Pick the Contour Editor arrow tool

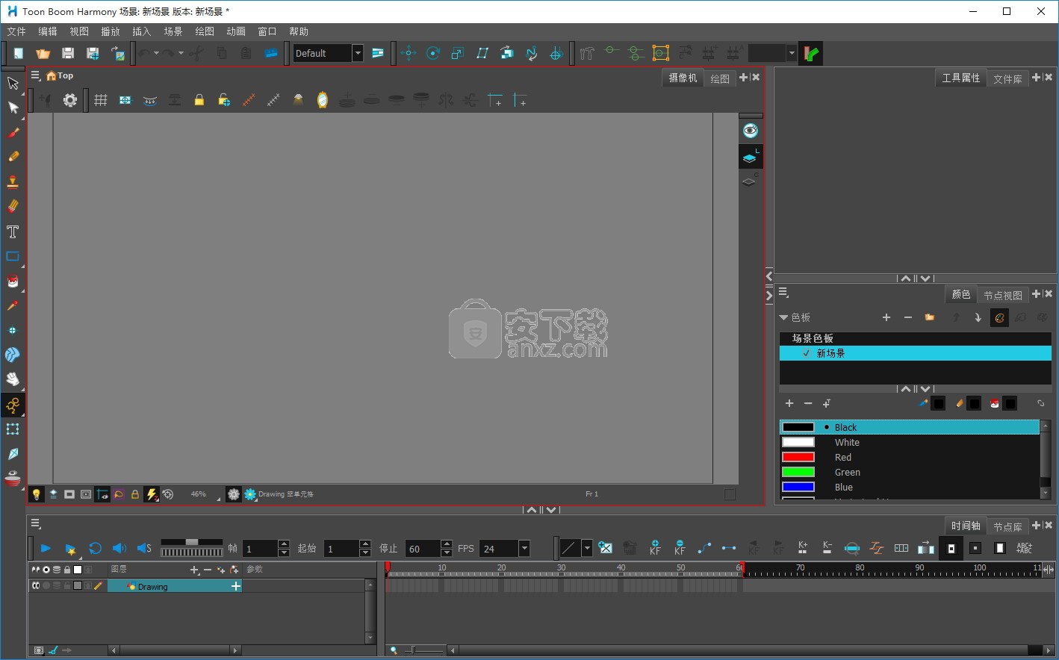coord(13,108)
